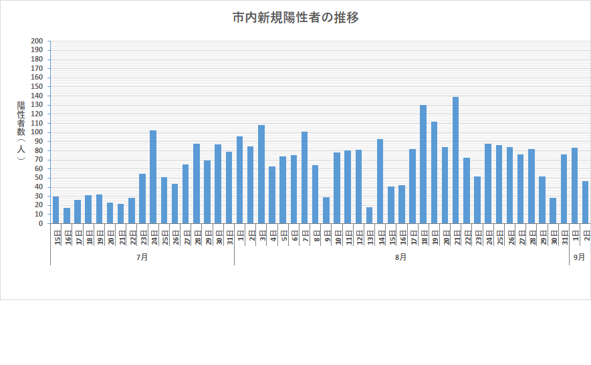The image size is (591, 365).
Task: Select the 100 label on the vertical axis
Action: click(x=37, y=132)
